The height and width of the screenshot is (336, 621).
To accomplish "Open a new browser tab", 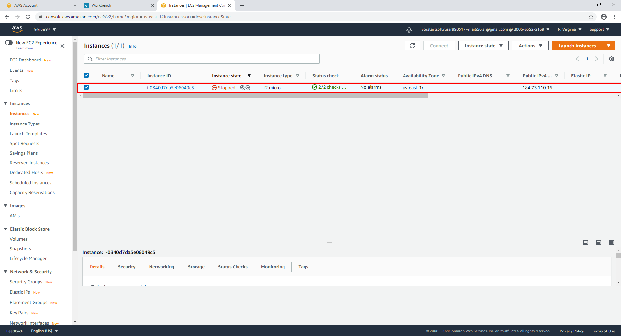I will [242, 5].
